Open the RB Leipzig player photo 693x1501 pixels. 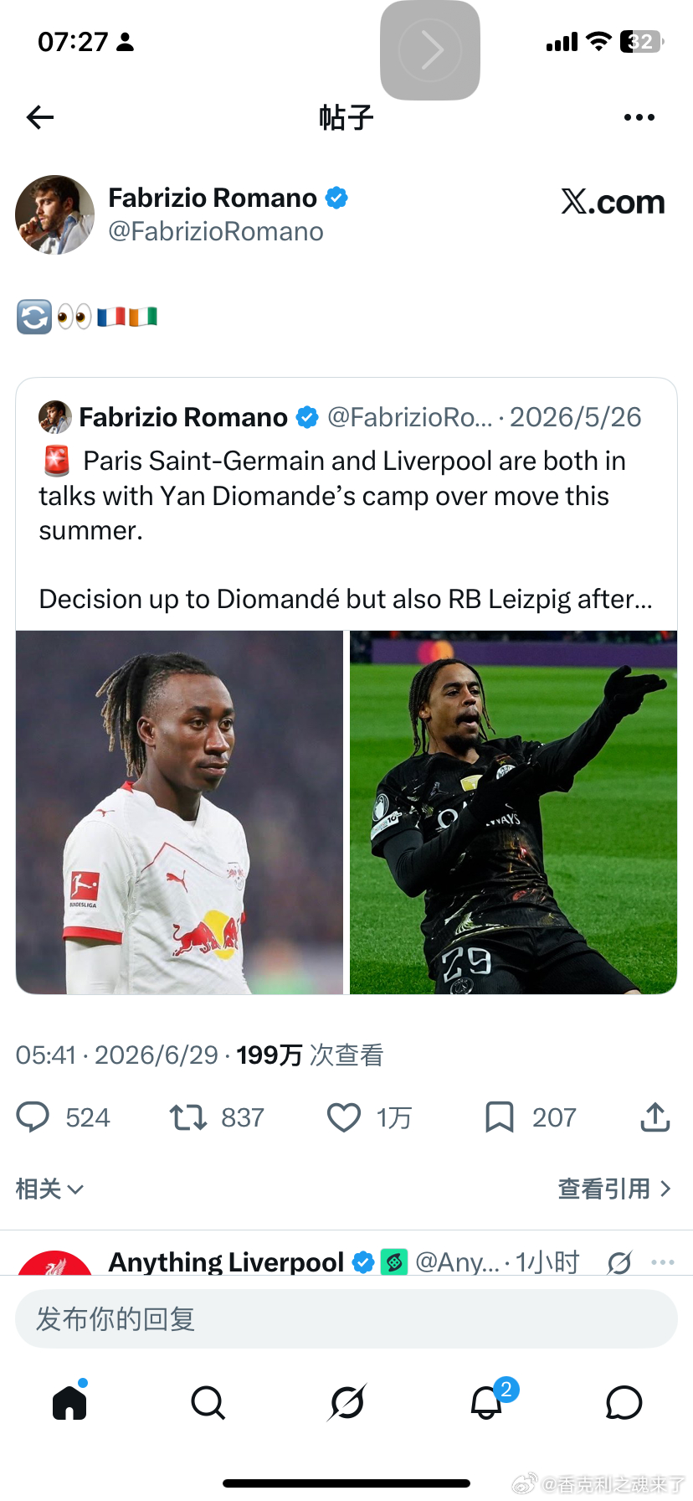(180, 812)
